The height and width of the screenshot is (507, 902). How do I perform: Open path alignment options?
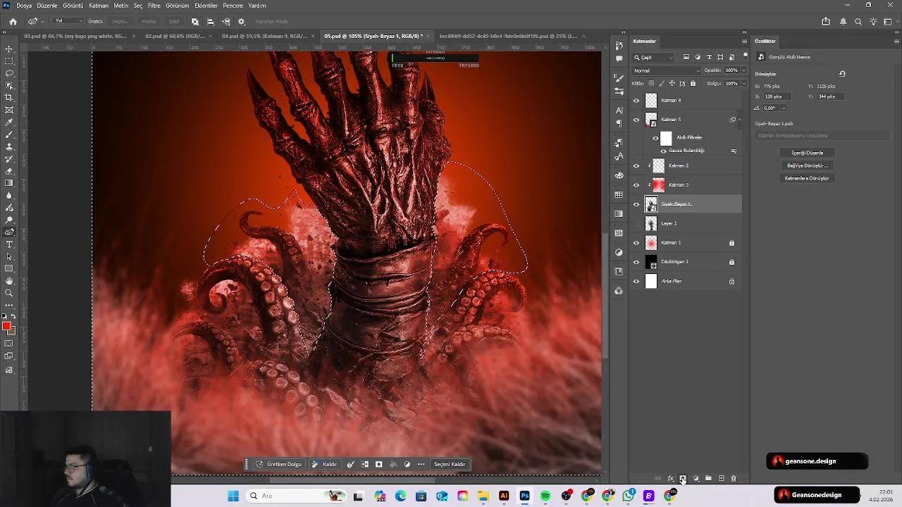[x=211, y=21]
